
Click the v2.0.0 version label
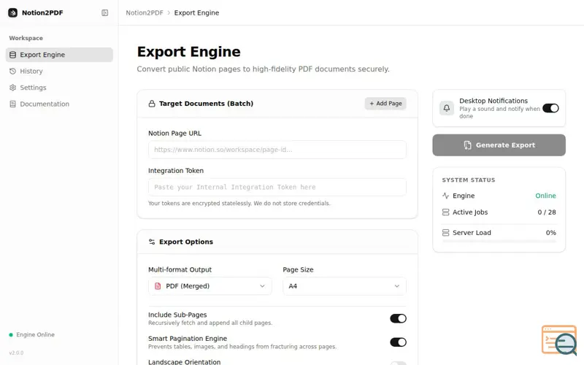[x=16, y=353]
